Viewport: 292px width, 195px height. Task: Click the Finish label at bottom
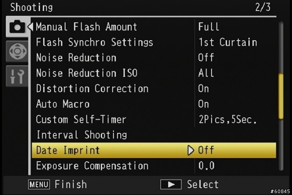tap(71, 184)
